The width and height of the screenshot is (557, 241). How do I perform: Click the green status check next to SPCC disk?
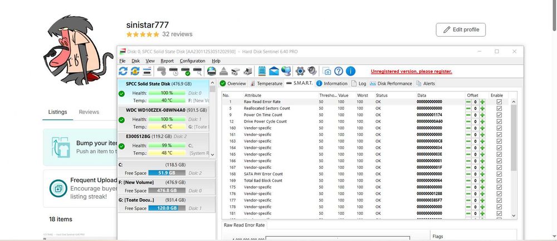click(122, 93)
